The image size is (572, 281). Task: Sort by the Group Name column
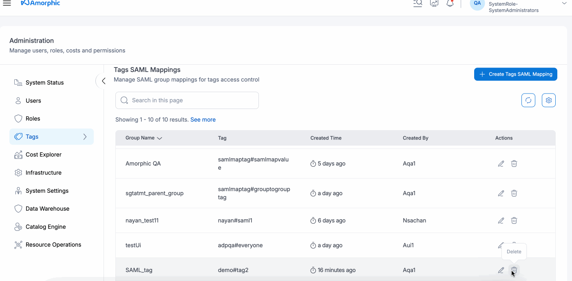pyautogui.click(x=143, y=138)
